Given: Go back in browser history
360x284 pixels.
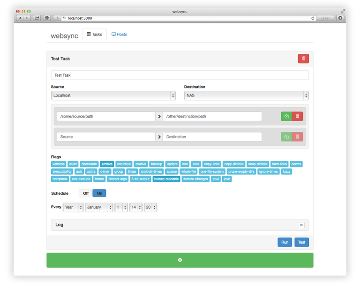Looking at the screenshot, I should [x=20, y=18].
